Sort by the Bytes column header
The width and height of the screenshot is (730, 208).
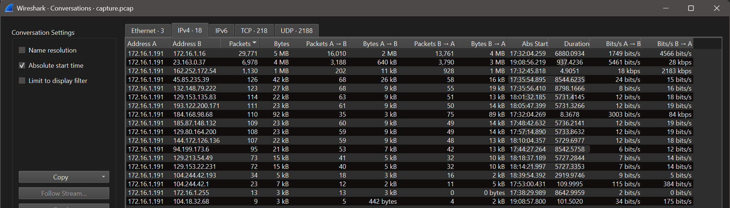click(x=275, y=43)
